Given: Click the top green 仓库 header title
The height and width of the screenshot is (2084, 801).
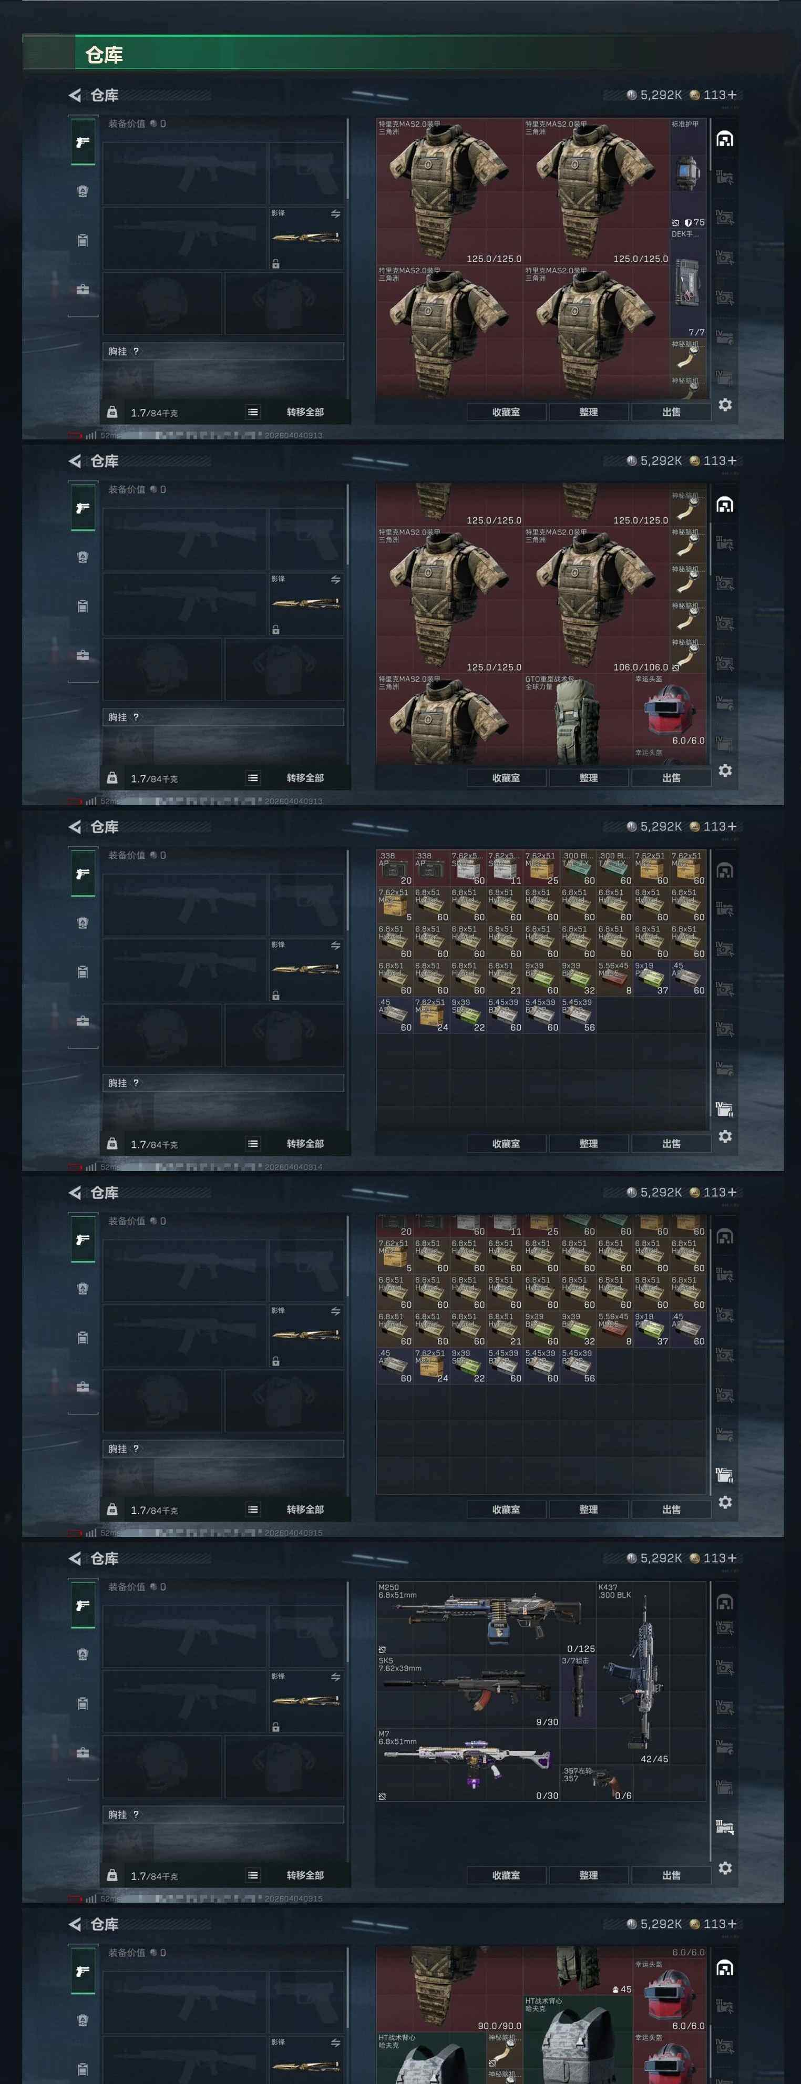Looking at the screenshot, I should pos(105,55).
